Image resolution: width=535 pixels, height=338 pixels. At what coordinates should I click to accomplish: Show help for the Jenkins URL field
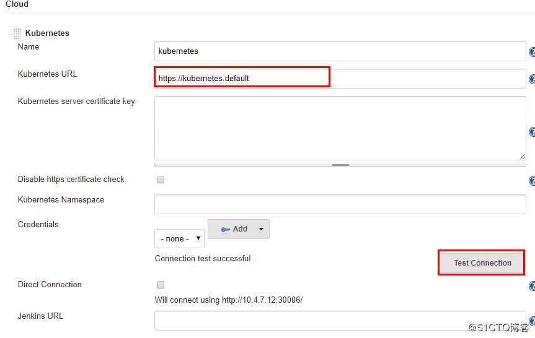532,321
